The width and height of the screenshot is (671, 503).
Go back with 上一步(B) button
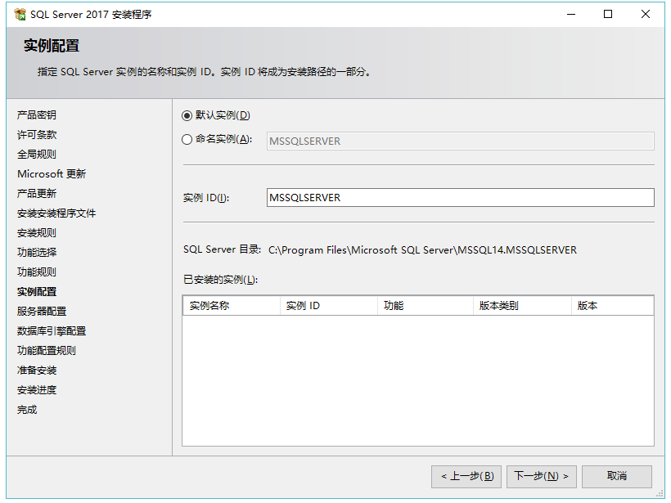click(x=466, y=476)
